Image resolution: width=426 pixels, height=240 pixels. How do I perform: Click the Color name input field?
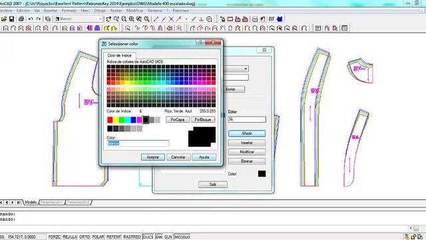click(x=138, y=143)
